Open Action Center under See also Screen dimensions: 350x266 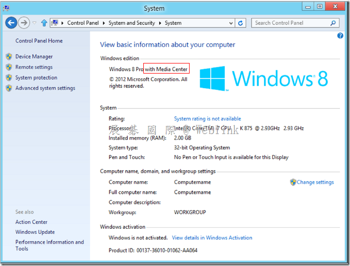click(x=32, y=222)
